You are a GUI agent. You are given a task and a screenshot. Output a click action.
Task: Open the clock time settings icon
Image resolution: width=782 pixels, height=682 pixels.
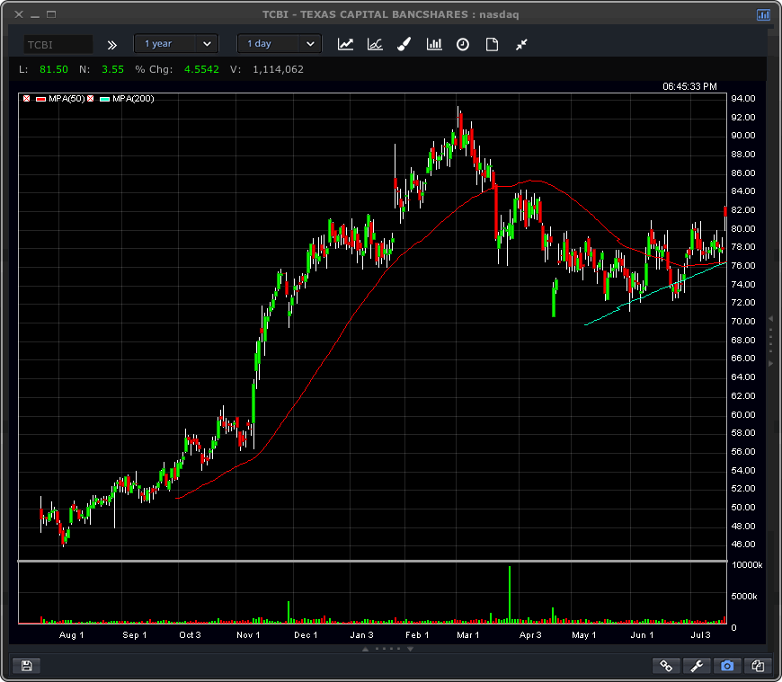[x=463, y=44]
